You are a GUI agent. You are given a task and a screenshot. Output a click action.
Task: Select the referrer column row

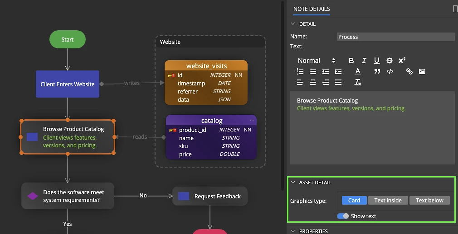tap(206, 91)
